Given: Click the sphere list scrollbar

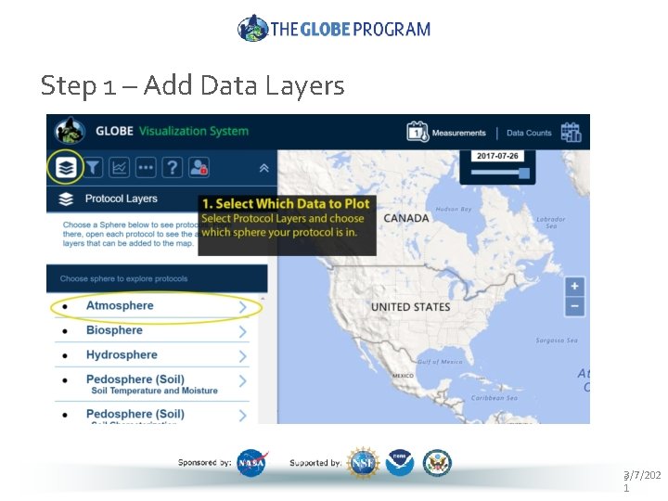Looking at the screenshot, I should (x=263, y=358).
